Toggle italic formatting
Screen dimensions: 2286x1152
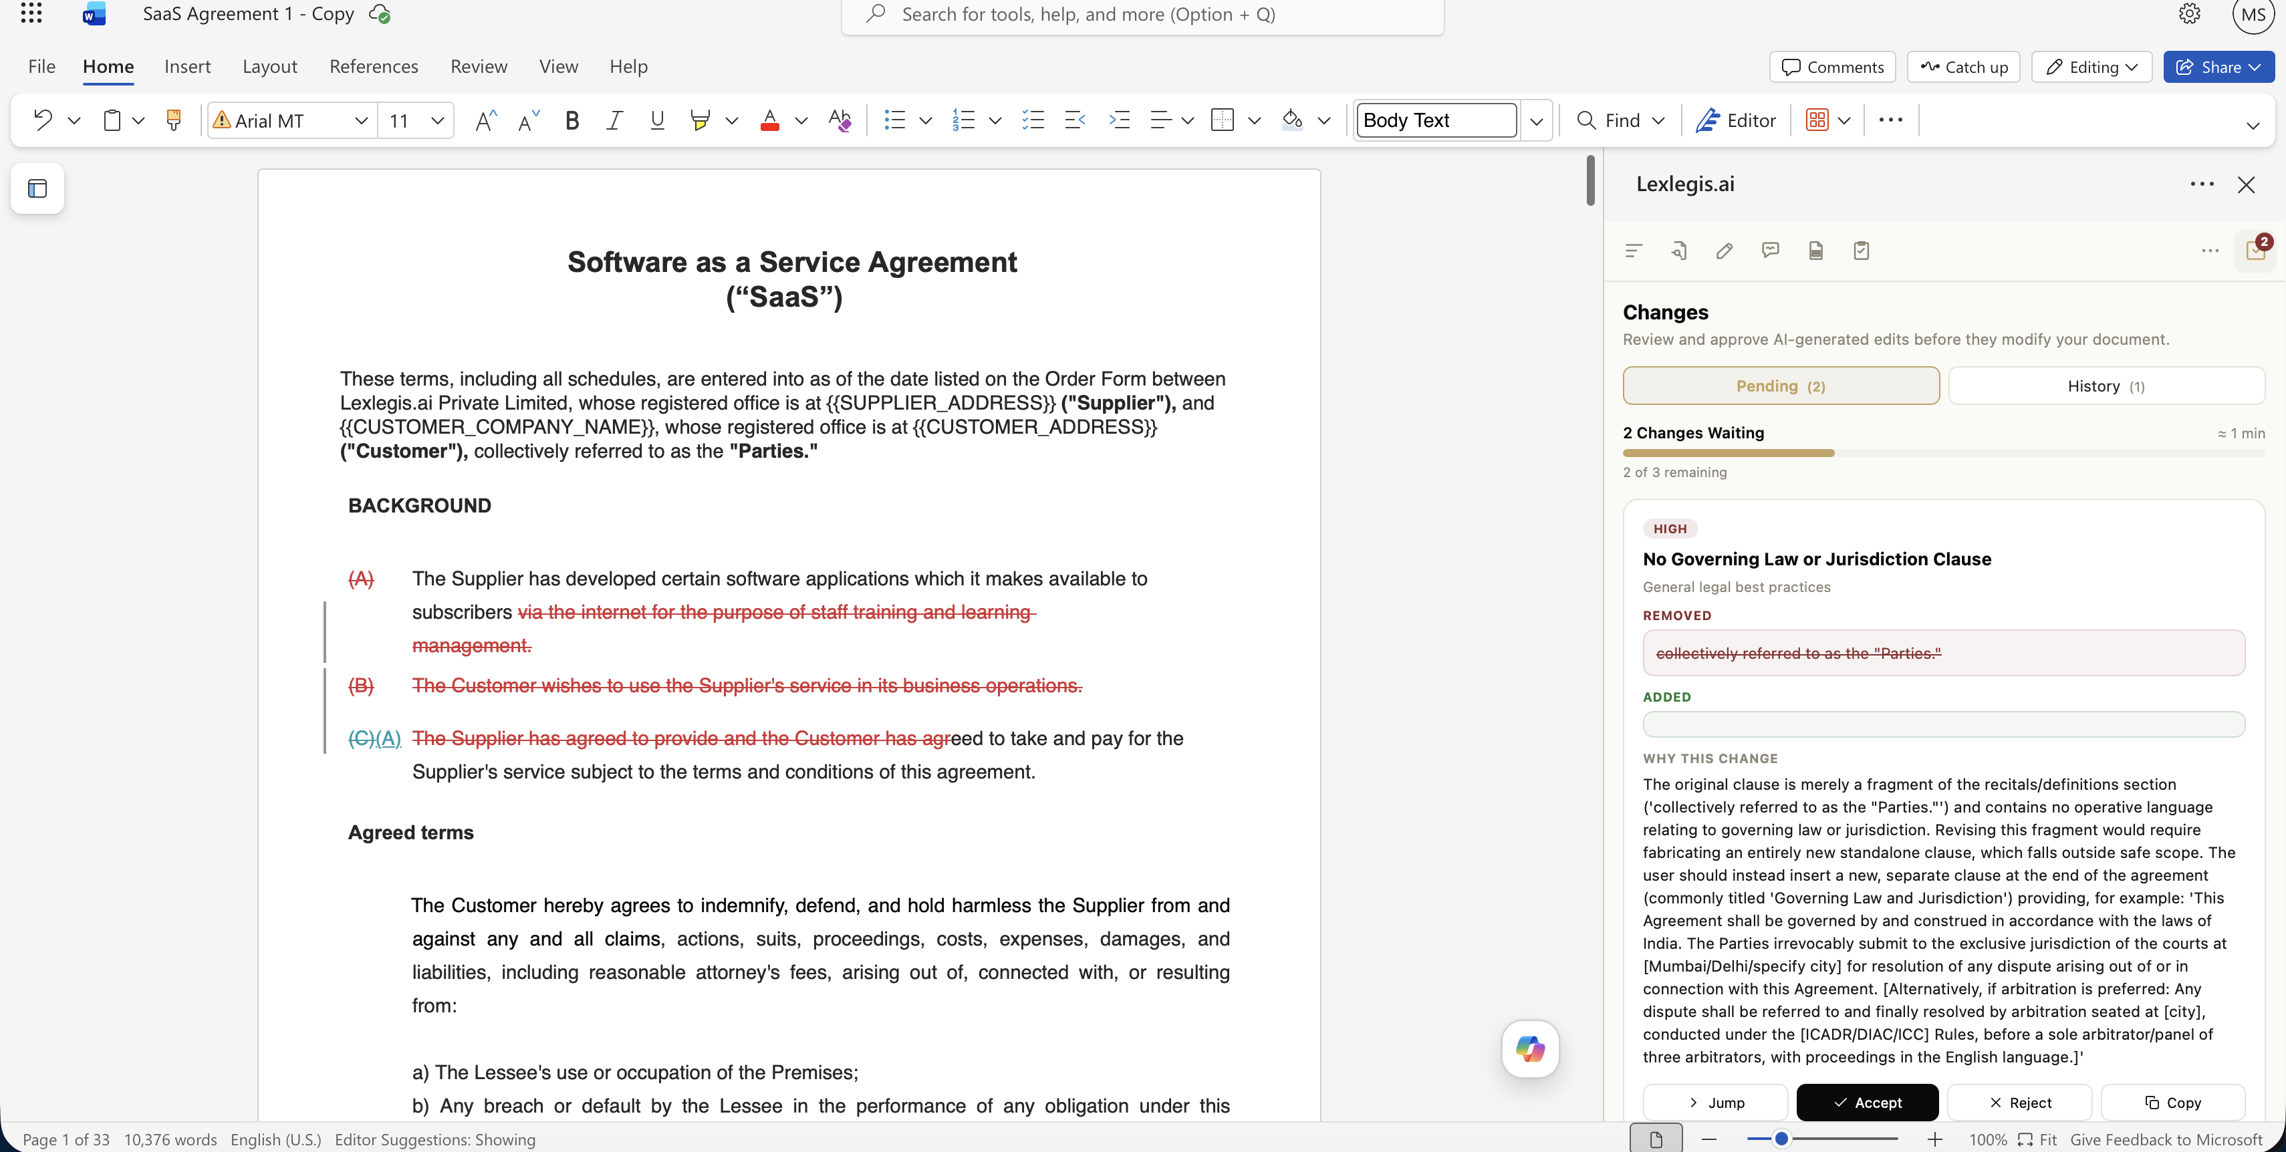(614, 120)
